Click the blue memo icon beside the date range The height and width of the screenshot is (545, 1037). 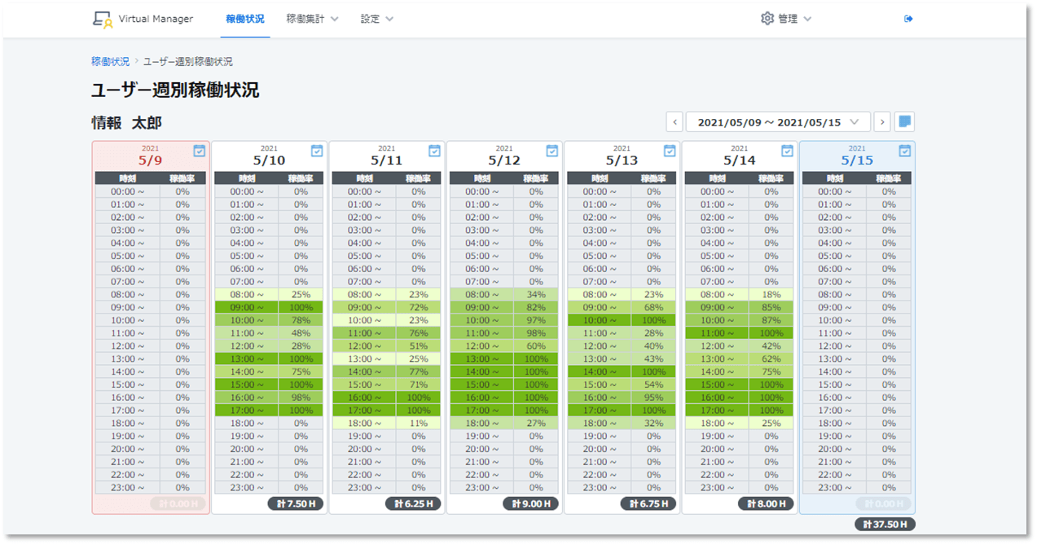point(904,121)
